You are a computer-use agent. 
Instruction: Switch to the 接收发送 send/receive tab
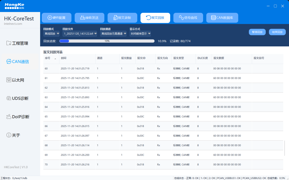pyautogui.click(x=89, y=18)
